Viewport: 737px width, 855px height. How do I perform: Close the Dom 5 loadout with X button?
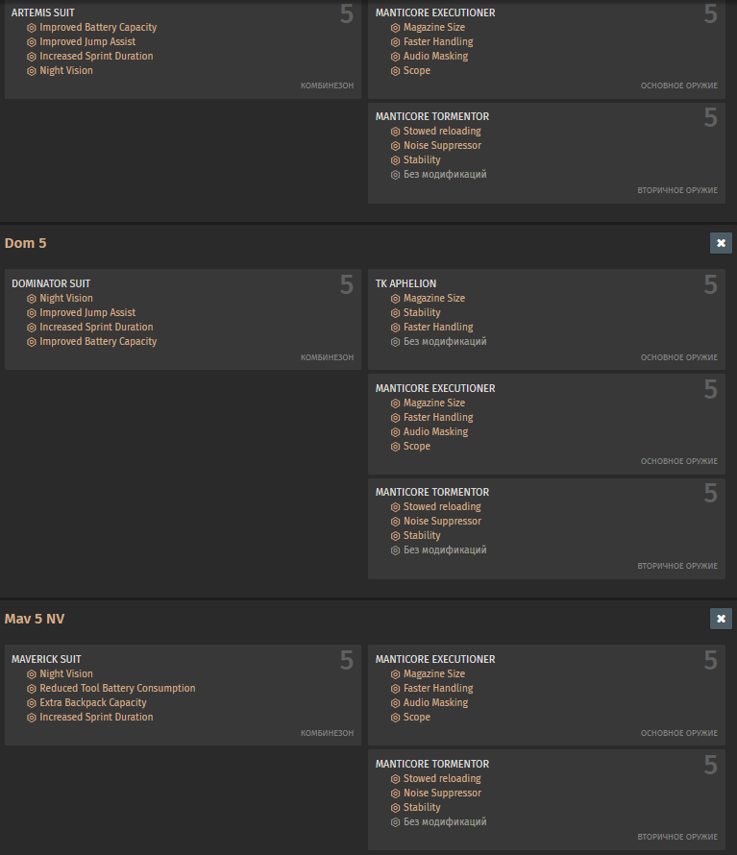click(721, 243)
